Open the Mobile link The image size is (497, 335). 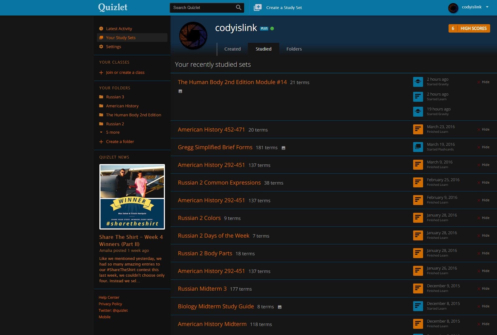tap(105, 317)
